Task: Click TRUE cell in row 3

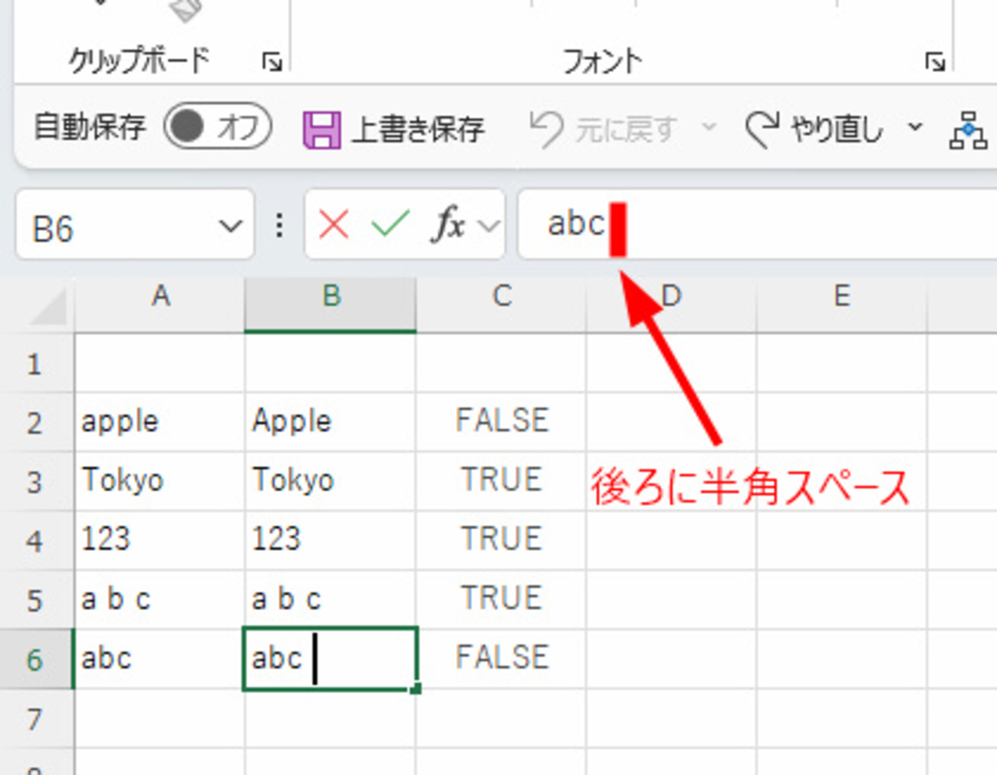Action: pos(502,481)
